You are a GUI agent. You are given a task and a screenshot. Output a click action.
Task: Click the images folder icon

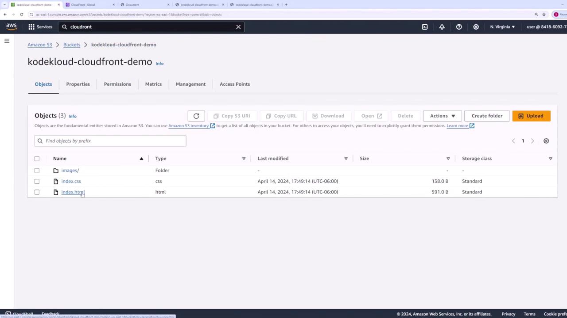click(56, 170)
